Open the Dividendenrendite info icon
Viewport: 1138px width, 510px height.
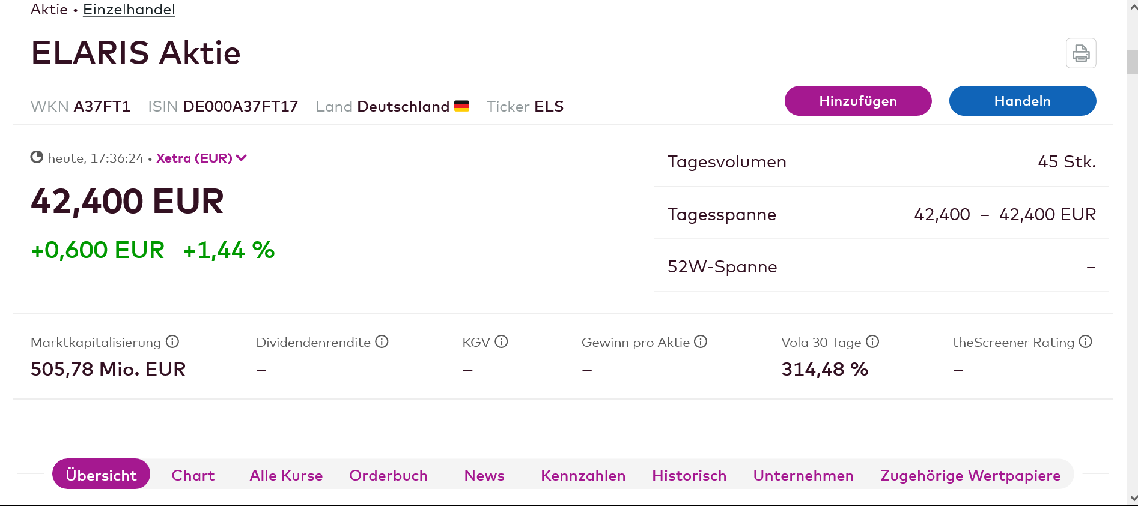click(382, 342)
